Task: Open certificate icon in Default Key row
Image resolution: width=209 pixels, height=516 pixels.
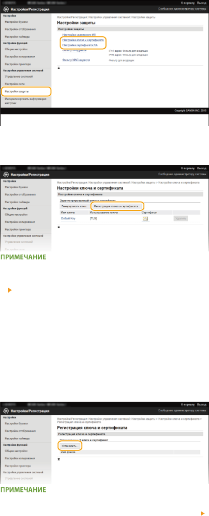Action: 145,218
